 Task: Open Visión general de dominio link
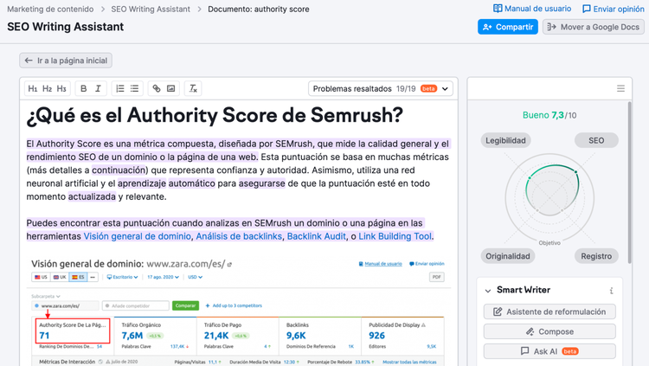138,236
